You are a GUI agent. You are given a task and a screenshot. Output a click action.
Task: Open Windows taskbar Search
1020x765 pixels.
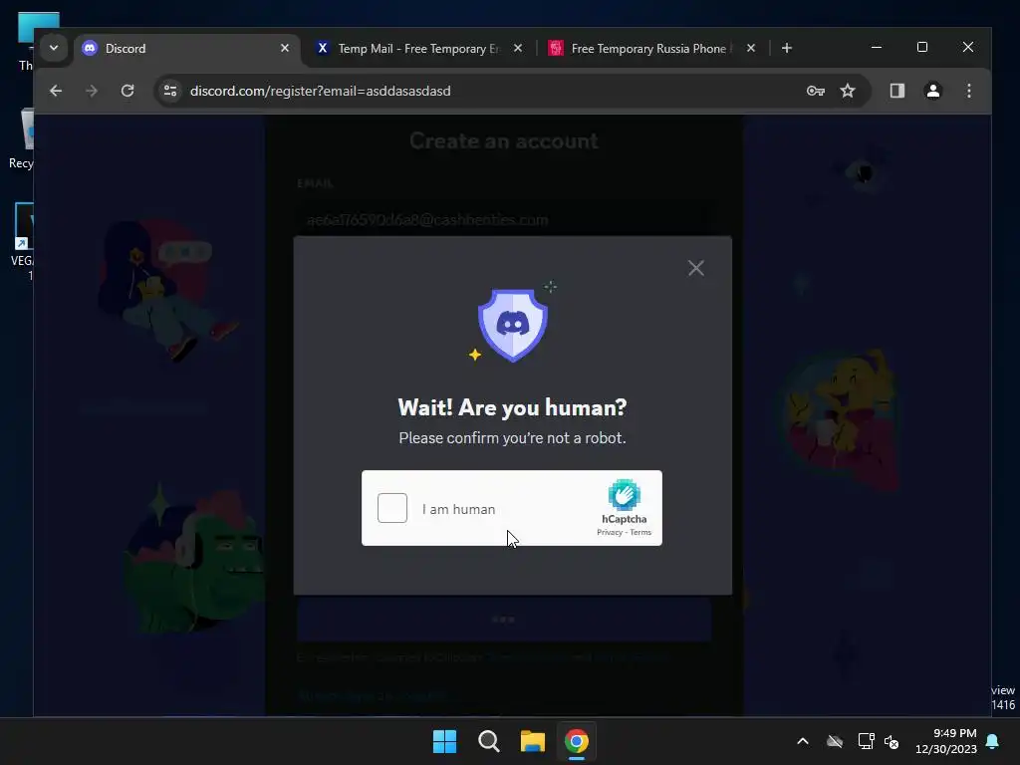pyautogui.click(x=488, y=741)
